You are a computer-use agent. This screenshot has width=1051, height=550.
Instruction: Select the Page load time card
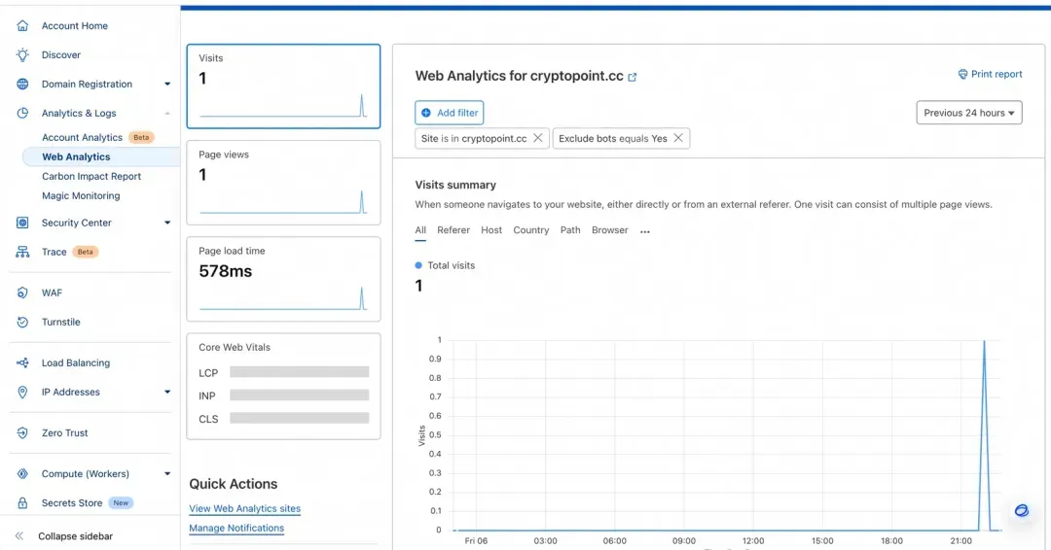(x=283, y=279)
